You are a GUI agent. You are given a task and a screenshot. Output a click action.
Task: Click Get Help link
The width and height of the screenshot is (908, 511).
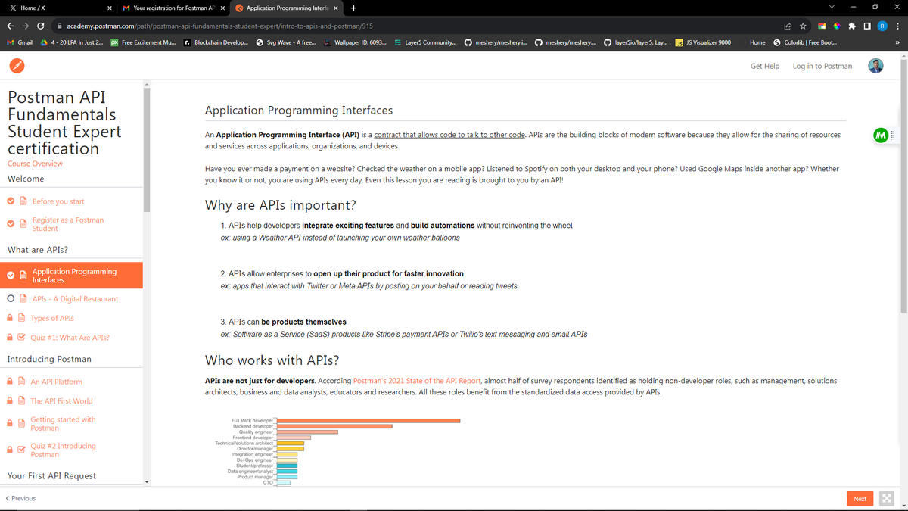pyautogui.click(x=765, y=66)
